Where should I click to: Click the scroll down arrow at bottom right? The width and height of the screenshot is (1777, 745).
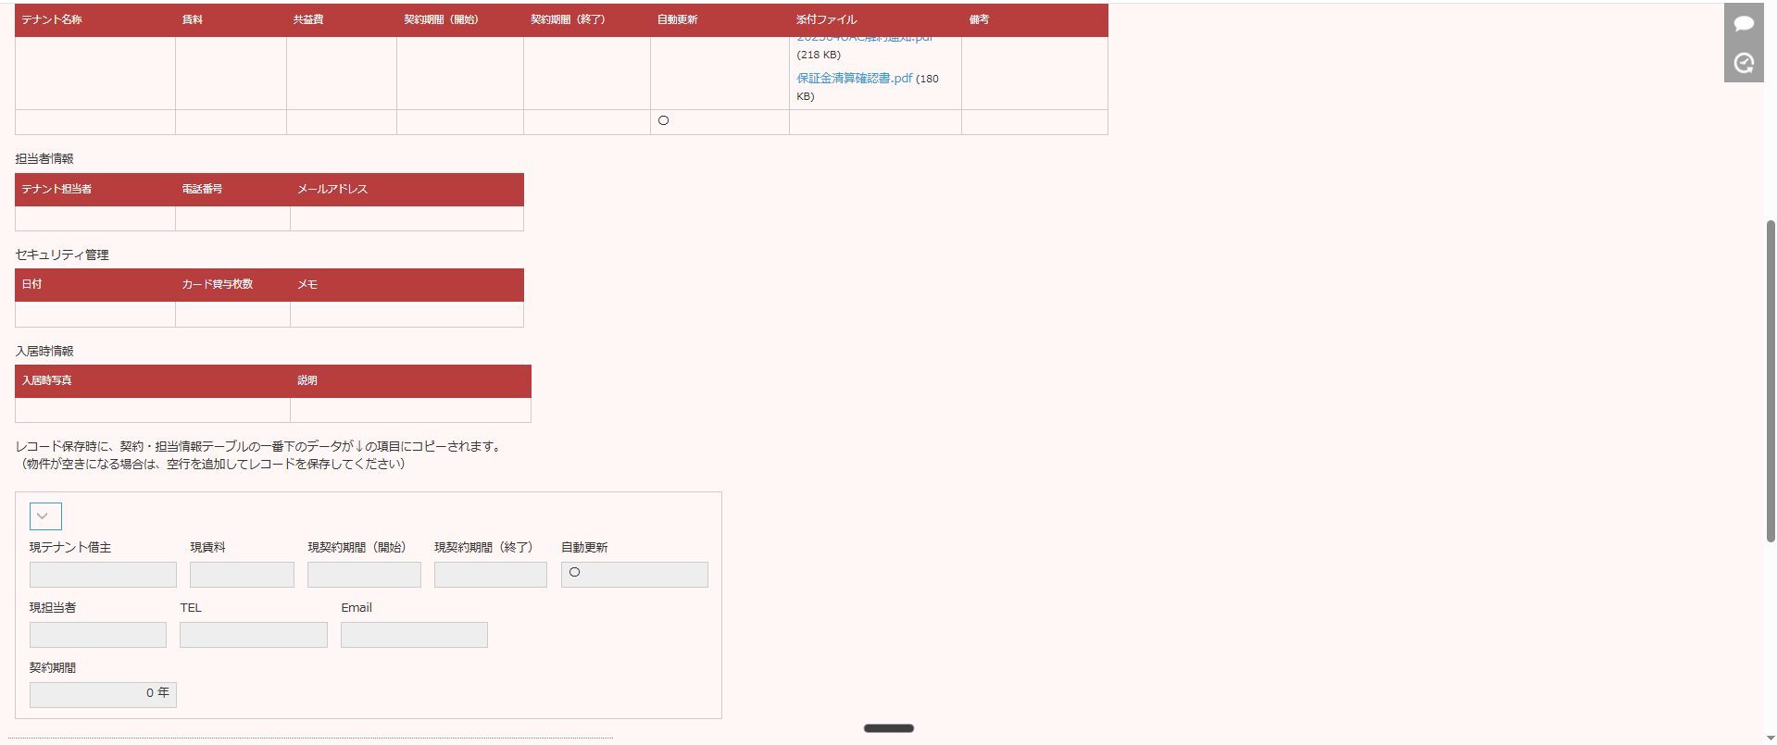(x=1771, y=739)
